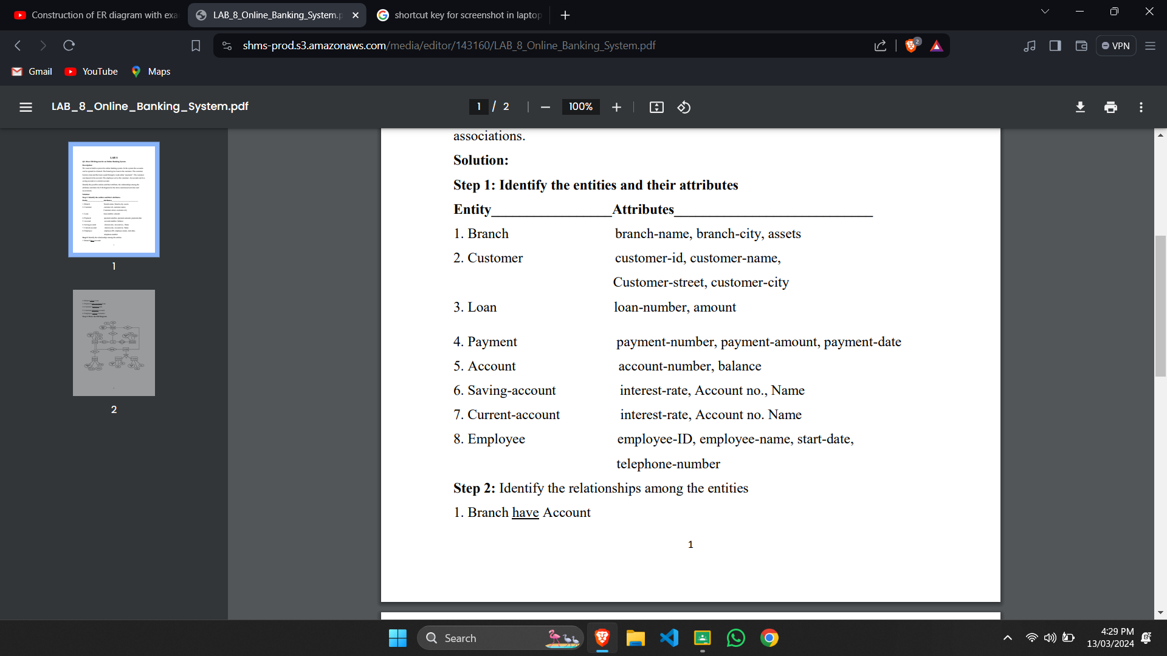
Task: Rotate the PDF counterclockwise
Action: pyautogui.click(x=684, y=107)
